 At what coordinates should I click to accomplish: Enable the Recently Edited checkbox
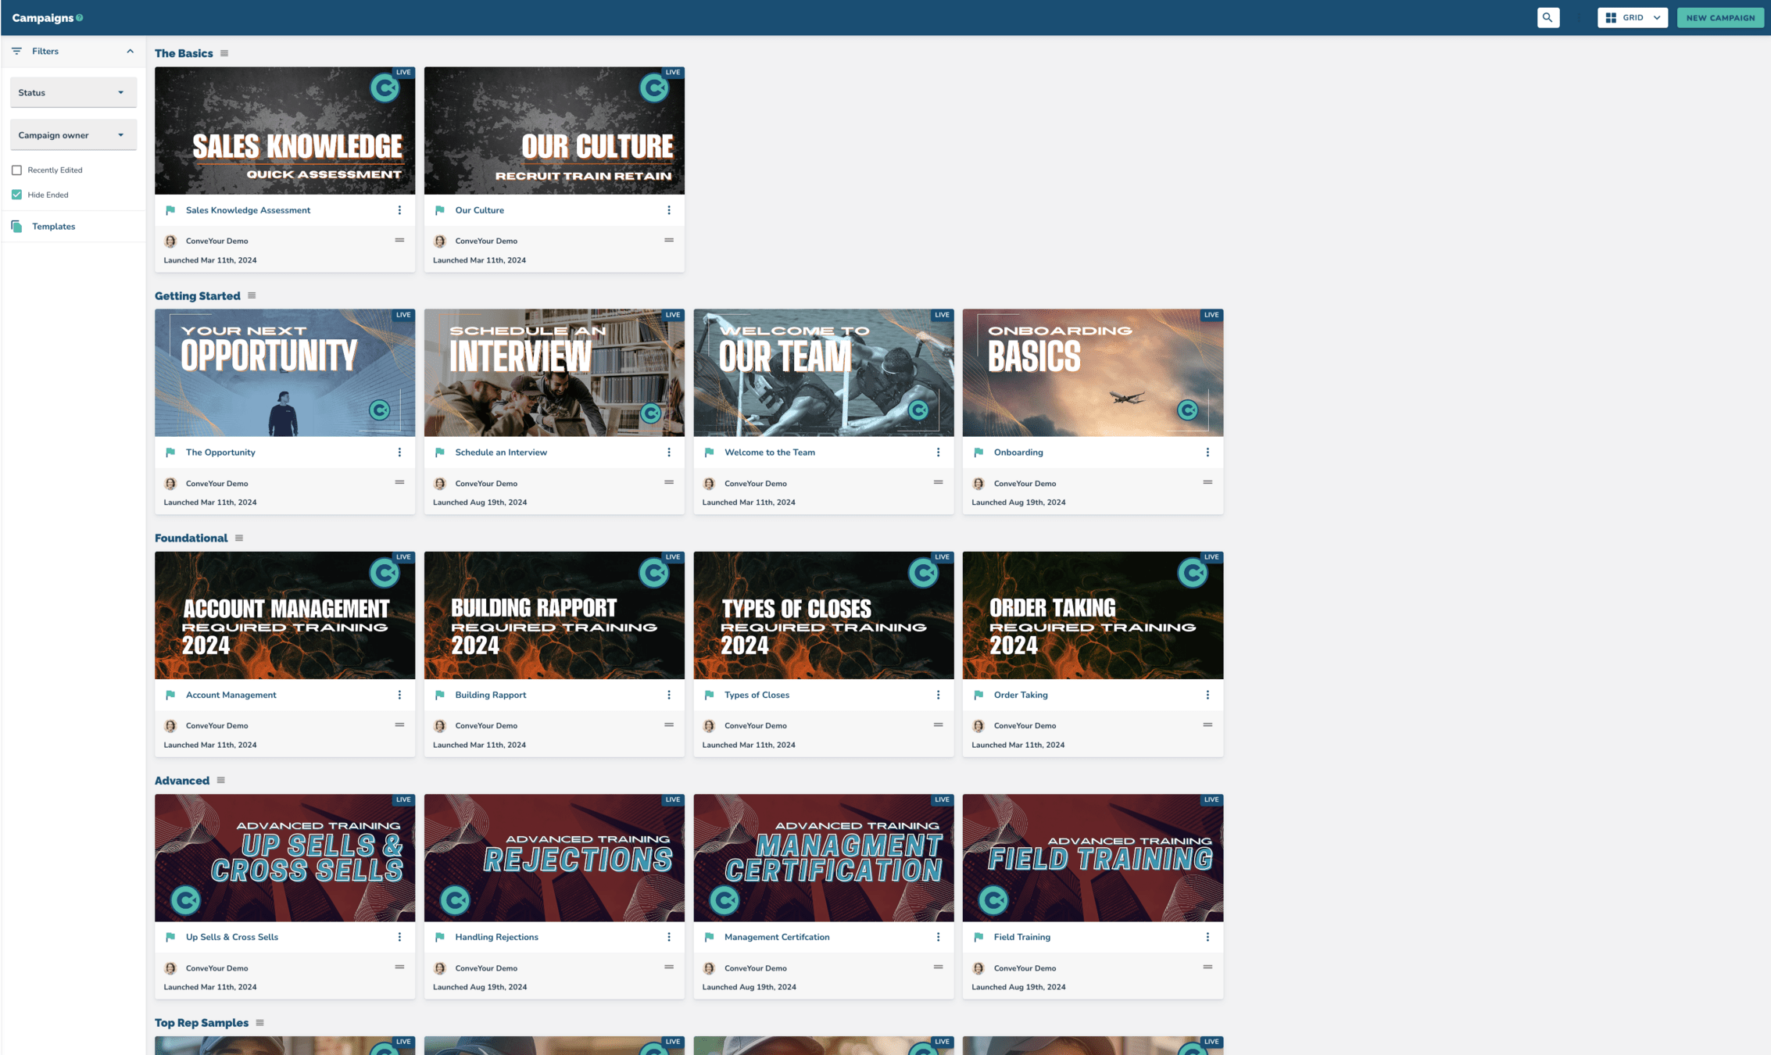(x=16, y=170)
